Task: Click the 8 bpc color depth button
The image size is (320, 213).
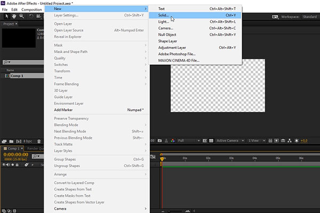Action: pyautogui.click(x=28, y=141)
